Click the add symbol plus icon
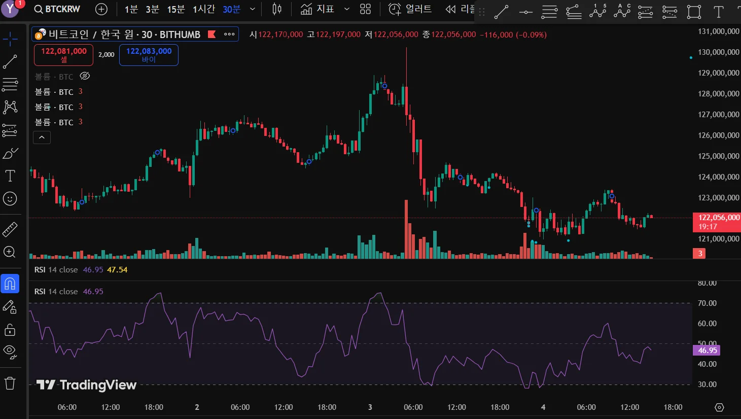 pos(101,9)
